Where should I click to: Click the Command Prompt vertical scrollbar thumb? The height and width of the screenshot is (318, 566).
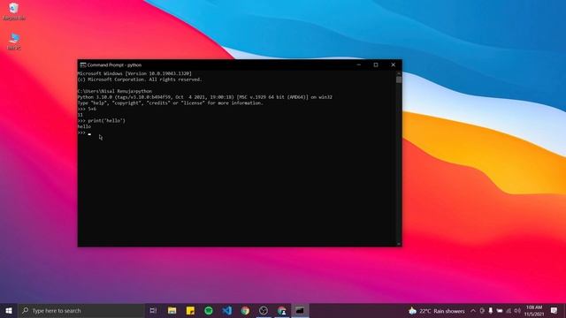click(399, 79)
